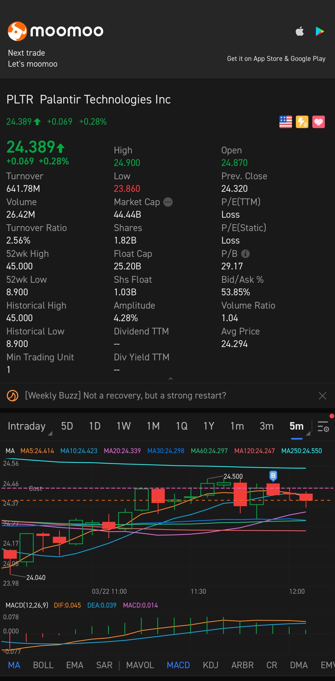Toggle the BOLL indicator

pos(43,665)
